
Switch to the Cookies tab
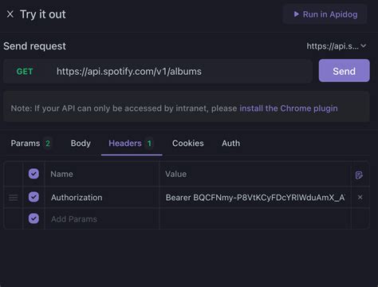pyautogui.click(x=188, y=143)
